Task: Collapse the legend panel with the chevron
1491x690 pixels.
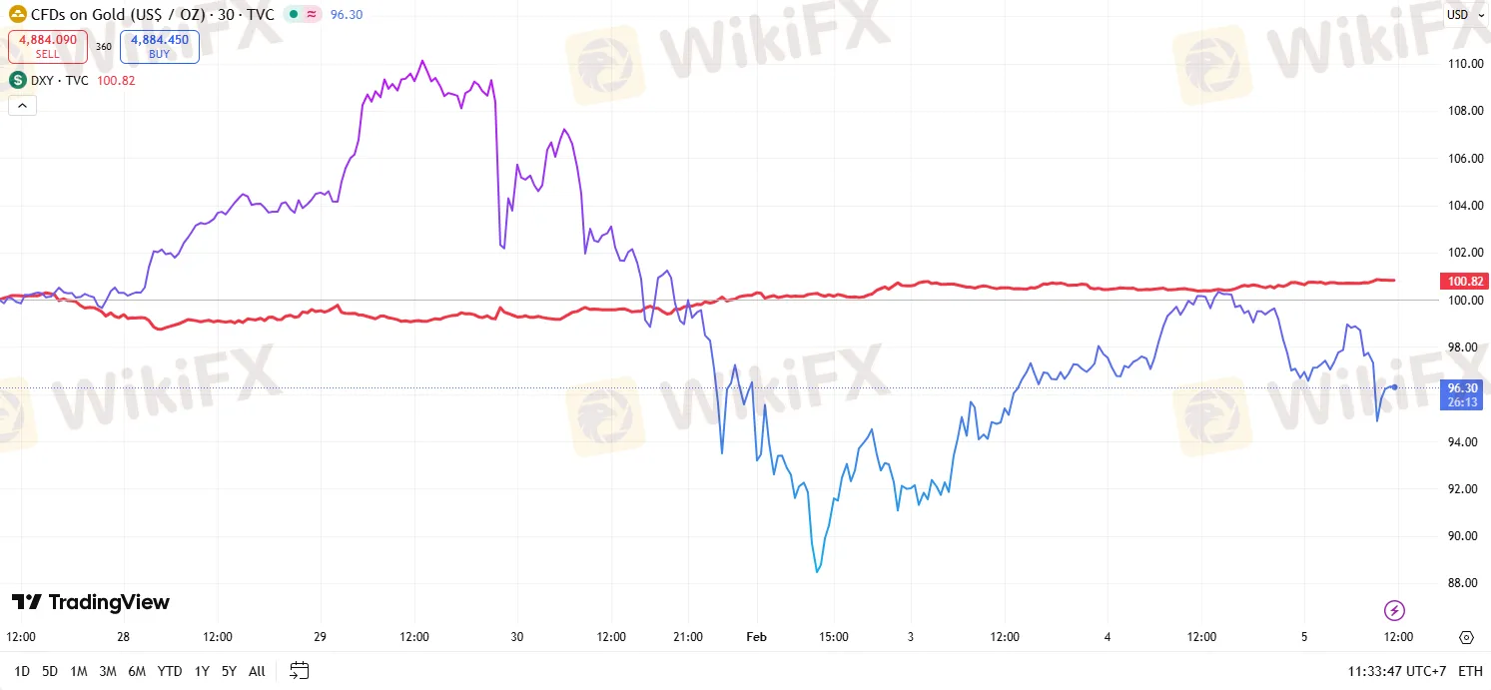Action: (22, 105)
